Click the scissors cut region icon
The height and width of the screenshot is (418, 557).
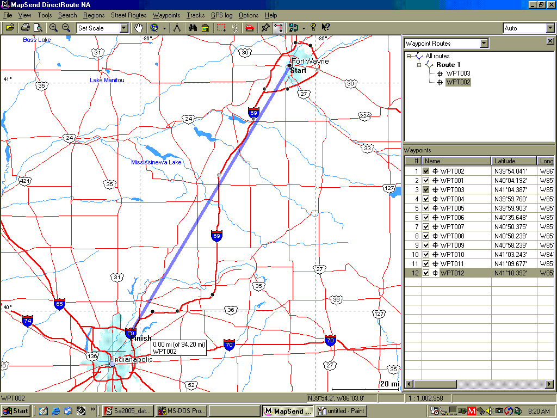pyautogui.click(x=234, y=28)
